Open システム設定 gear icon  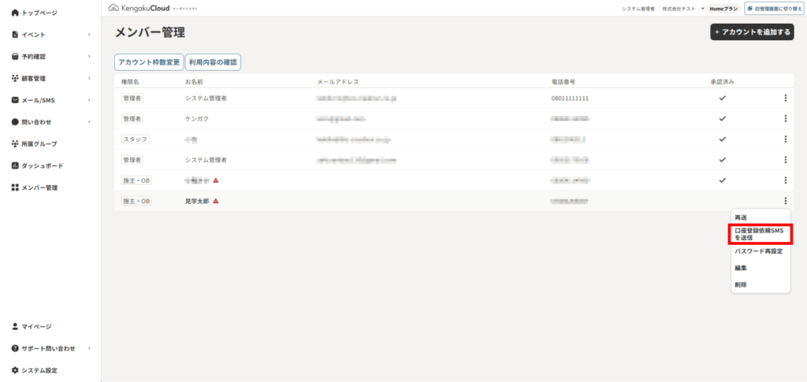pyautogui.click(x=15, y=370)
